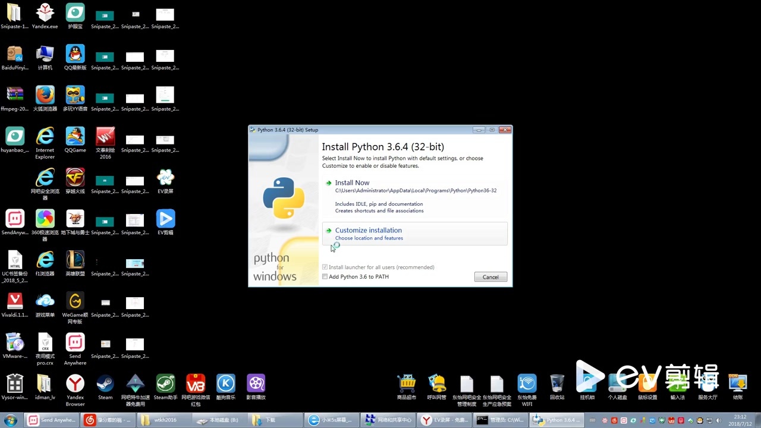This screenshot has width=761, height=428.
Task: Launch 网吧安全浏览器 desktop icon
Action: (x=45, y=184)
